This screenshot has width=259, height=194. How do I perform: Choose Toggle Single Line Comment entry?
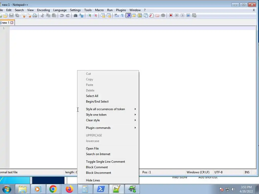pos(108,162)
